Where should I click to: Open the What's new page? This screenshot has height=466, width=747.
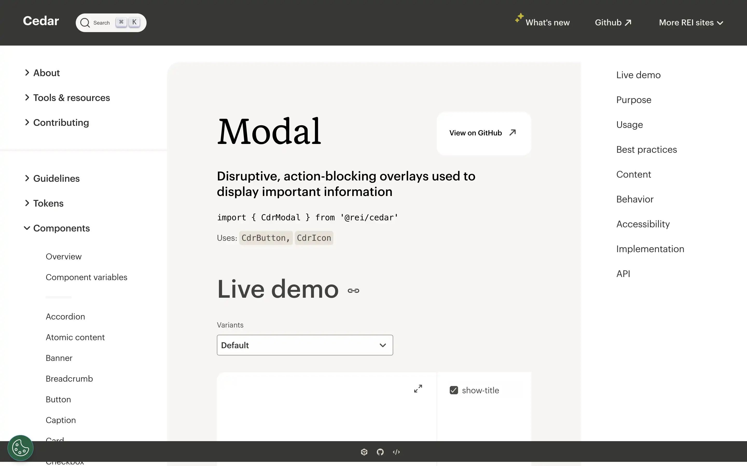point(547,23)
